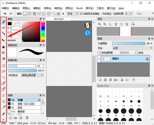The image size is (154, 125).
Task: Choose the Bucket fill tool
Action: click(3, 53)
